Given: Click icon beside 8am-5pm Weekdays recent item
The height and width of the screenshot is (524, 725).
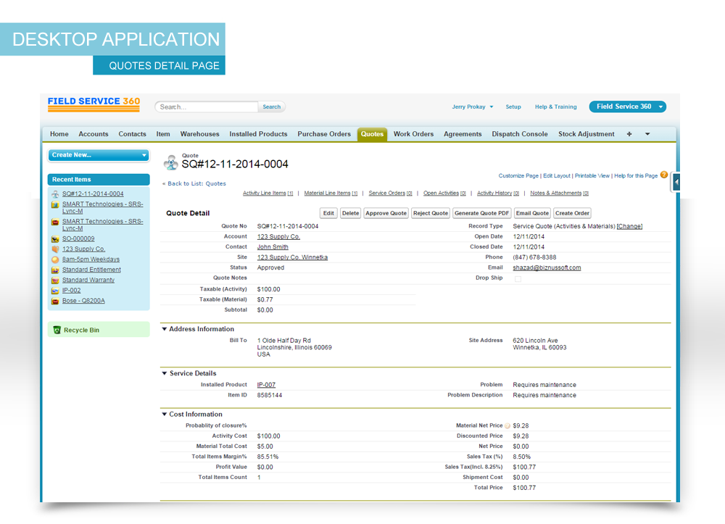Looking at the screenshot, I should click(55, 259).
